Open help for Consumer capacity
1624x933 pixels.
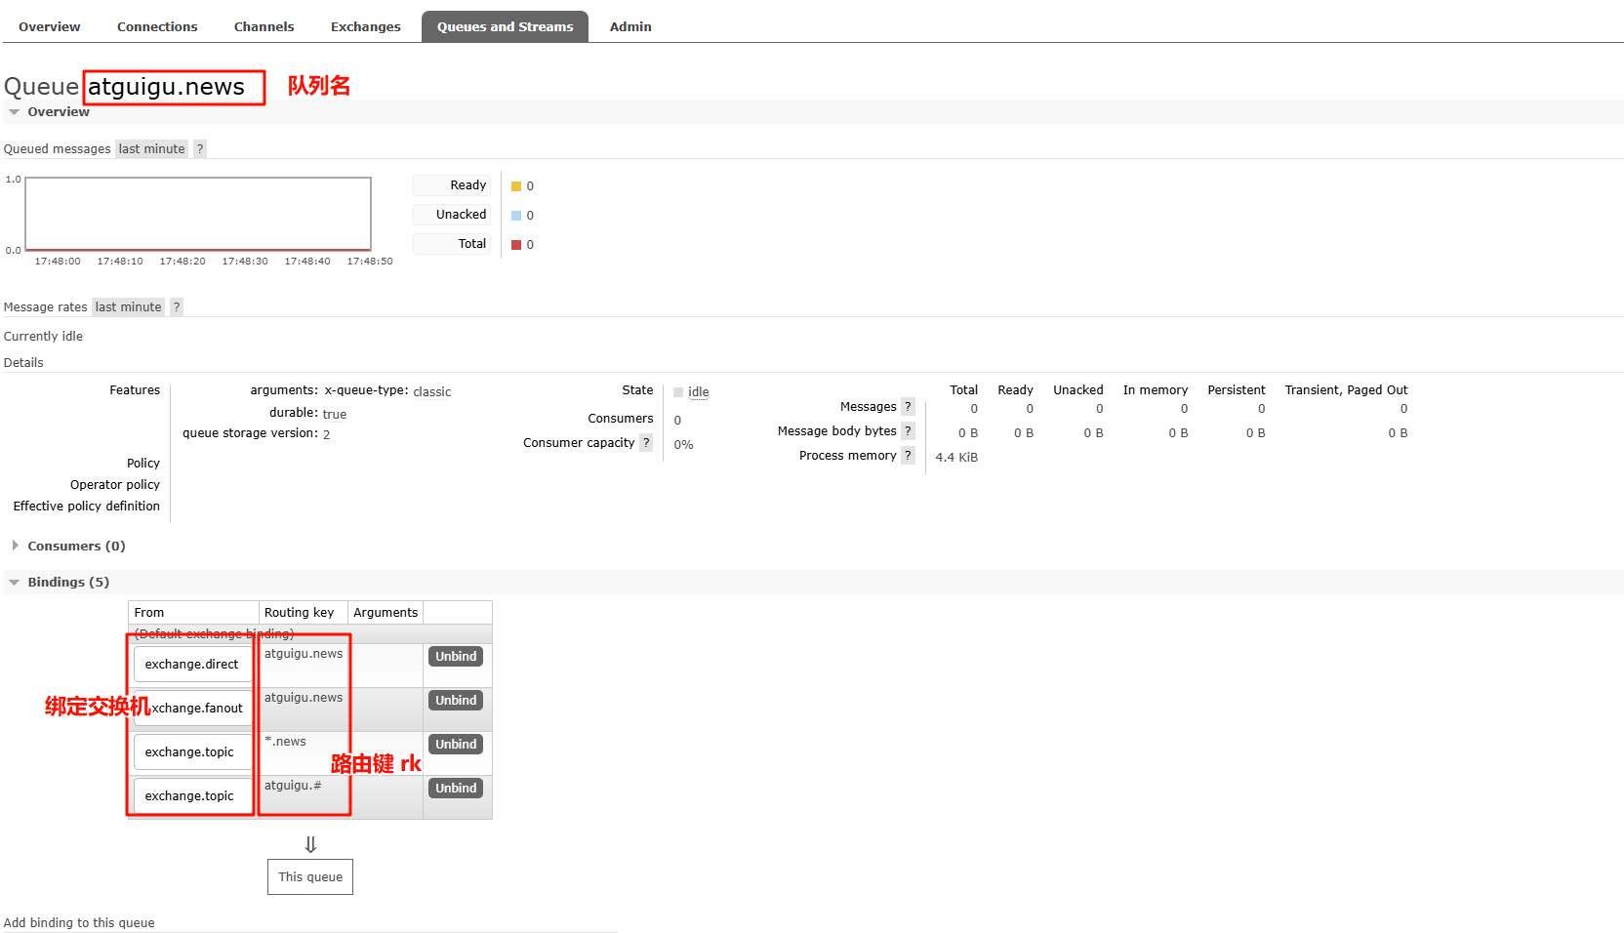pos(646,442)
